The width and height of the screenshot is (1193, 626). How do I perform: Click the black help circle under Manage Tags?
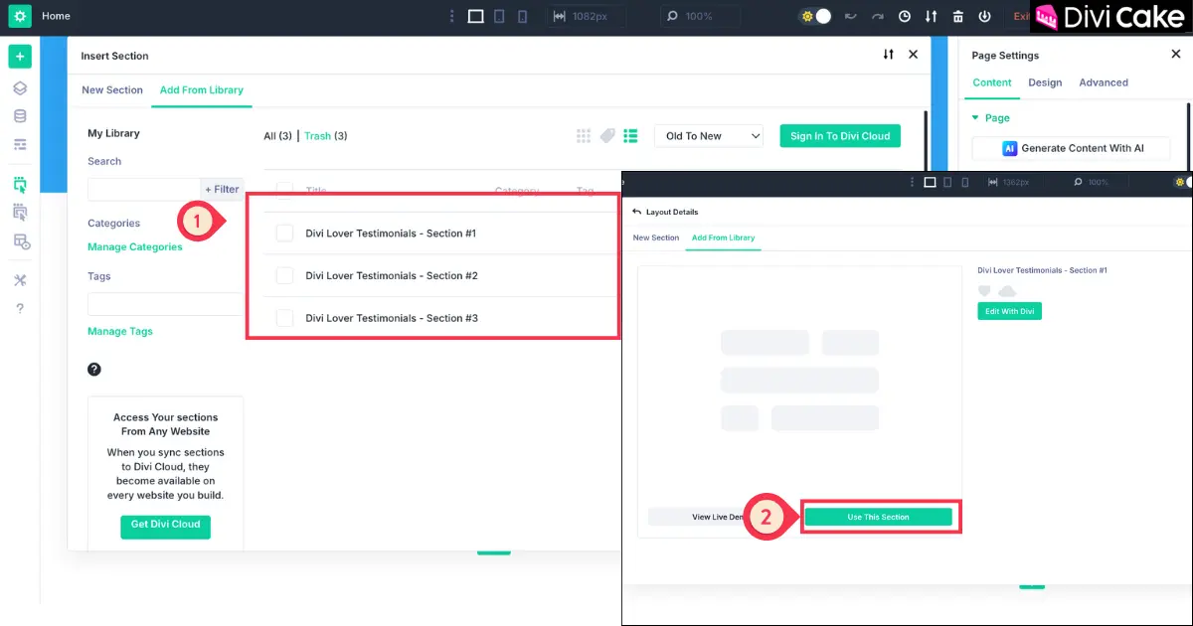coord(94,370)
